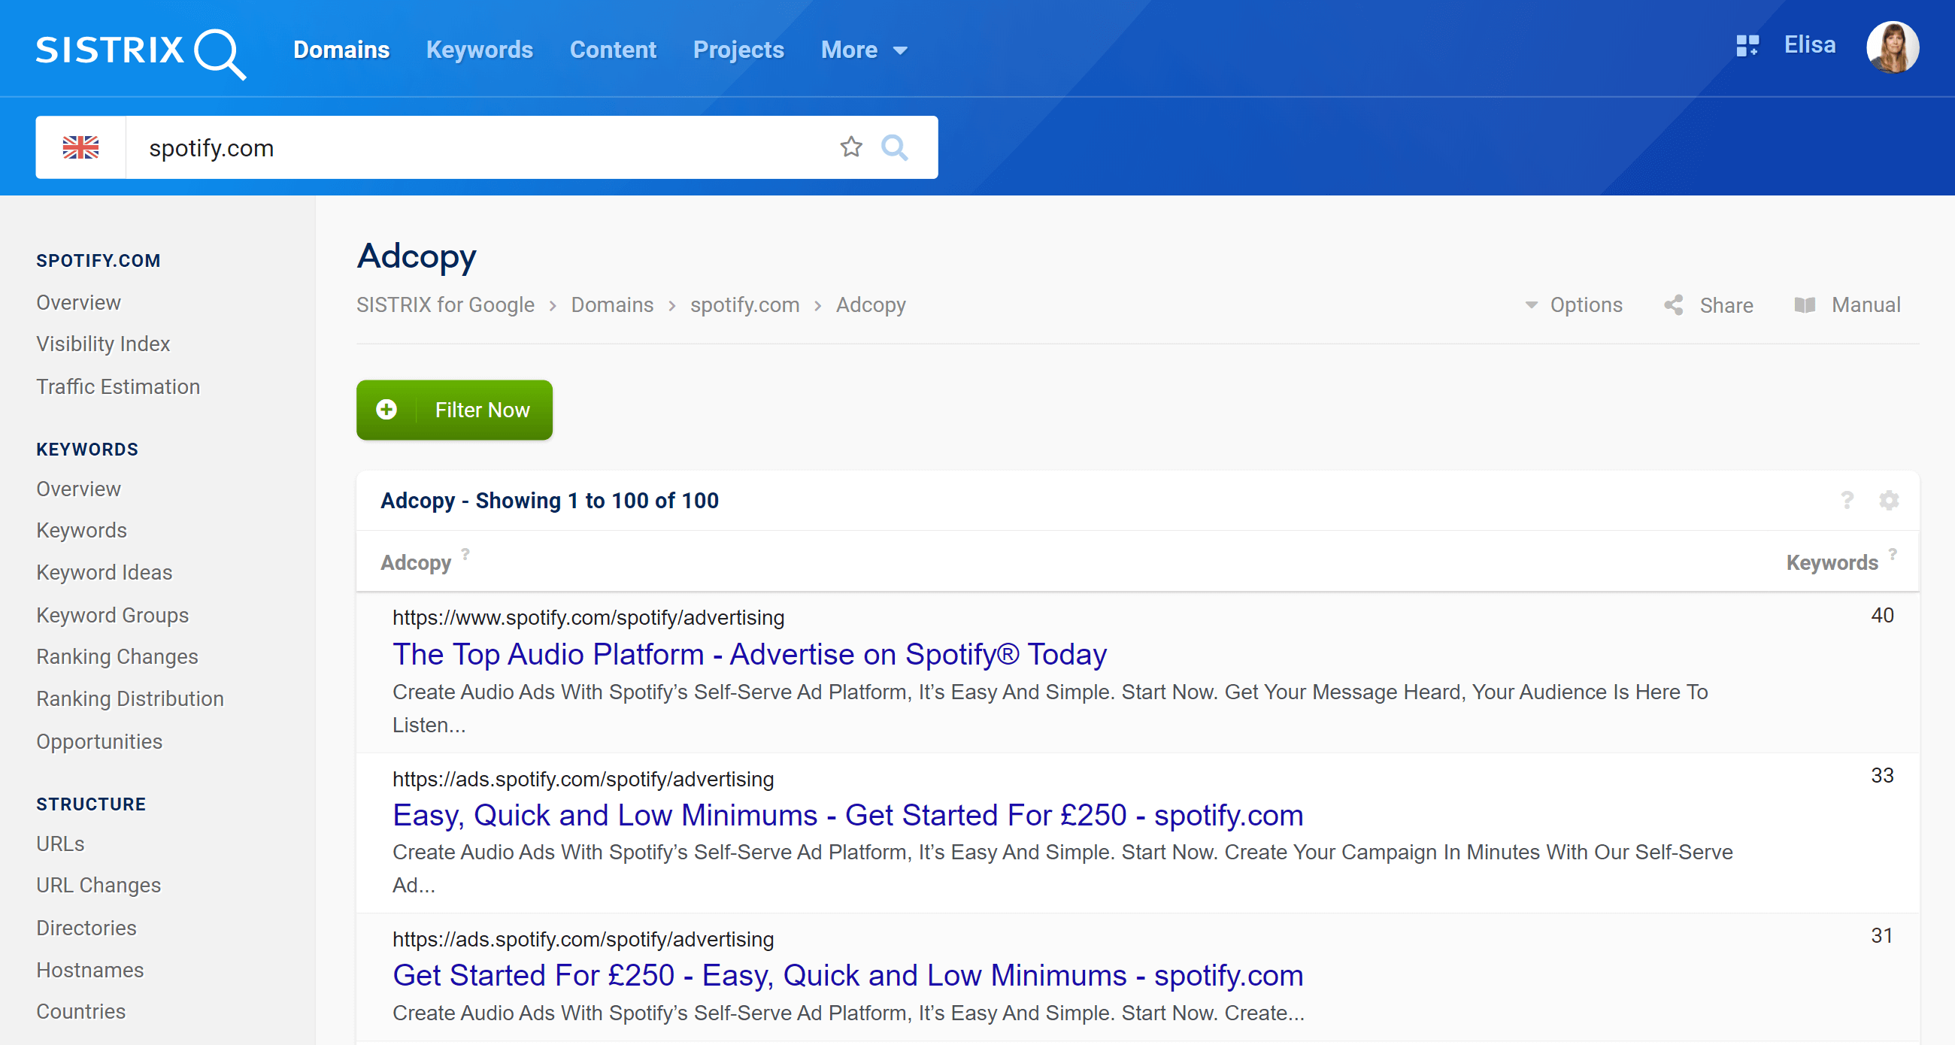Click the Share icon for Adcopy
Viewport: 1955px width, 1045px height.
tap(1675, 307)
